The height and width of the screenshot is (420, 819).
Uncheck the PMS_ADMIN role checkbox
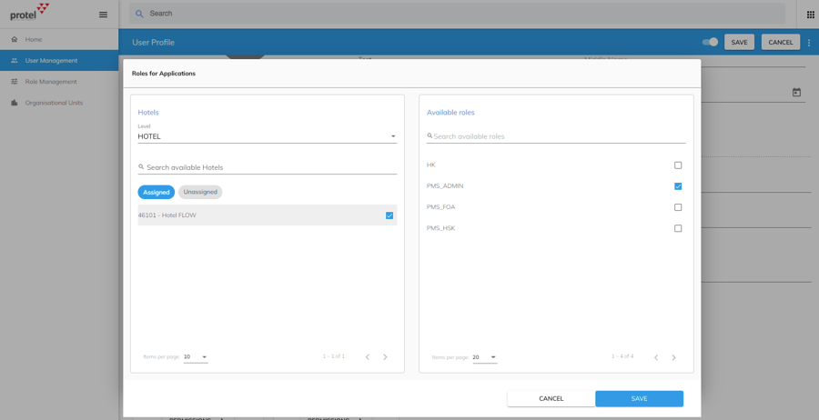(x=678, y=186)
